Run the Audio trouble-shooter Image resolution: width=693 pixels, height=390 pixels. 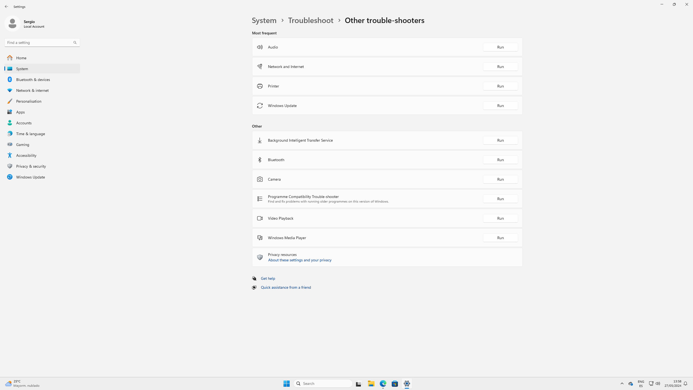click(500, 47)
